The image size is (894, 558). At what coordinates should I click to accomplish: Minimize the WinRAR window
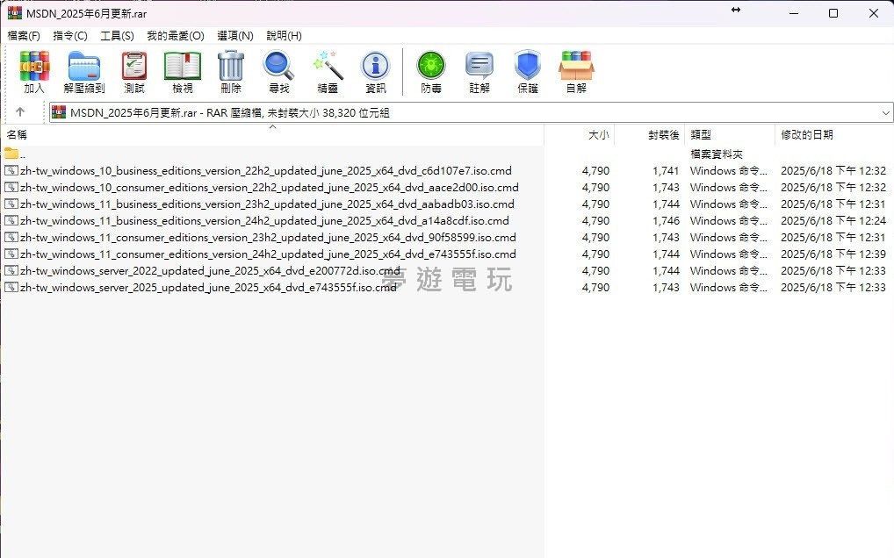793,12
